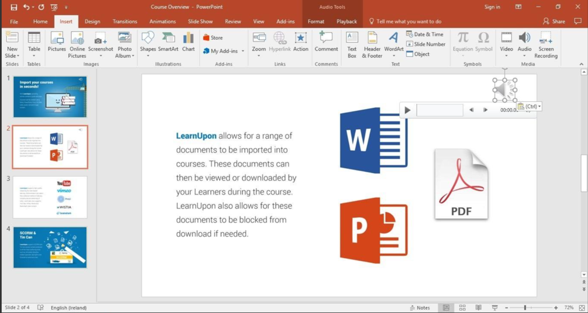Screen dimensions: 588x313
Task: Select slide 4 SCORM & Tin Can thumbnail
Action: [50, 247]
